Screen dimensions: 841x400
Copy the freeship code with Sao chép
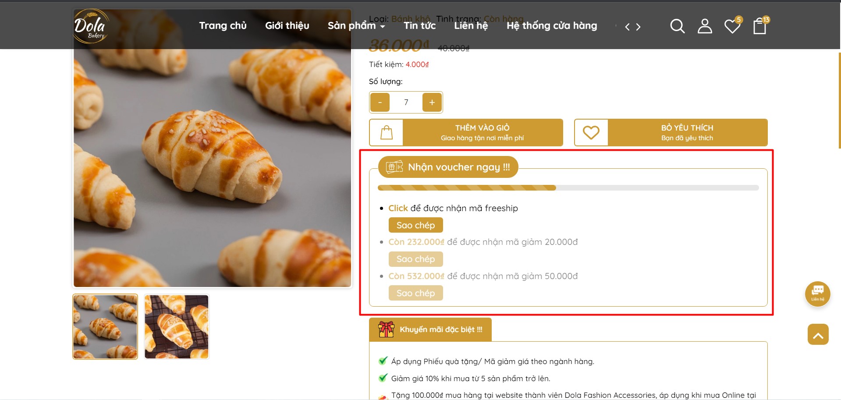(415, 225)
